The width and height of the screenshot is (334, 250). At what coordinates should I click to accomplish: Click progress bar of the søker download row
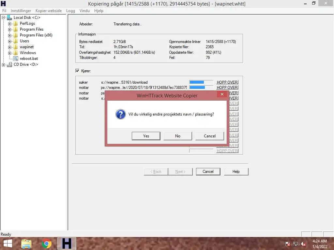(x=201, y=82)
